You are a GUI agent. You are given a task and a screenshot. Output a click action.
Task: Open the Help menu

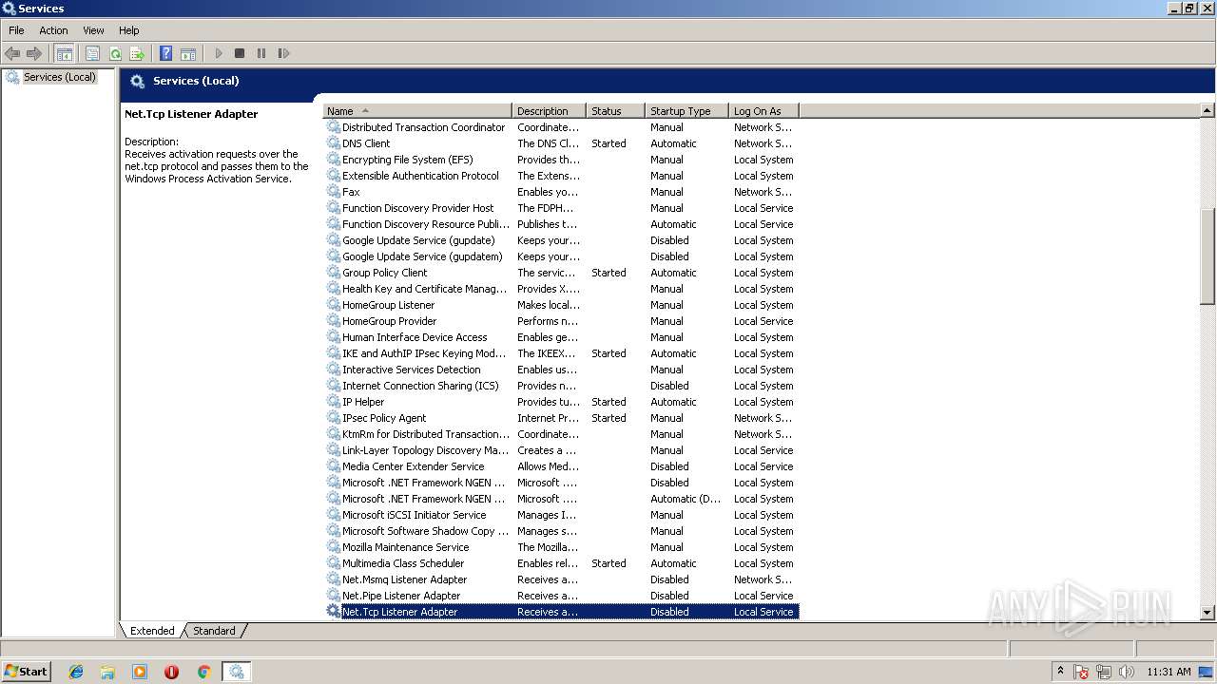pos(129,30)
